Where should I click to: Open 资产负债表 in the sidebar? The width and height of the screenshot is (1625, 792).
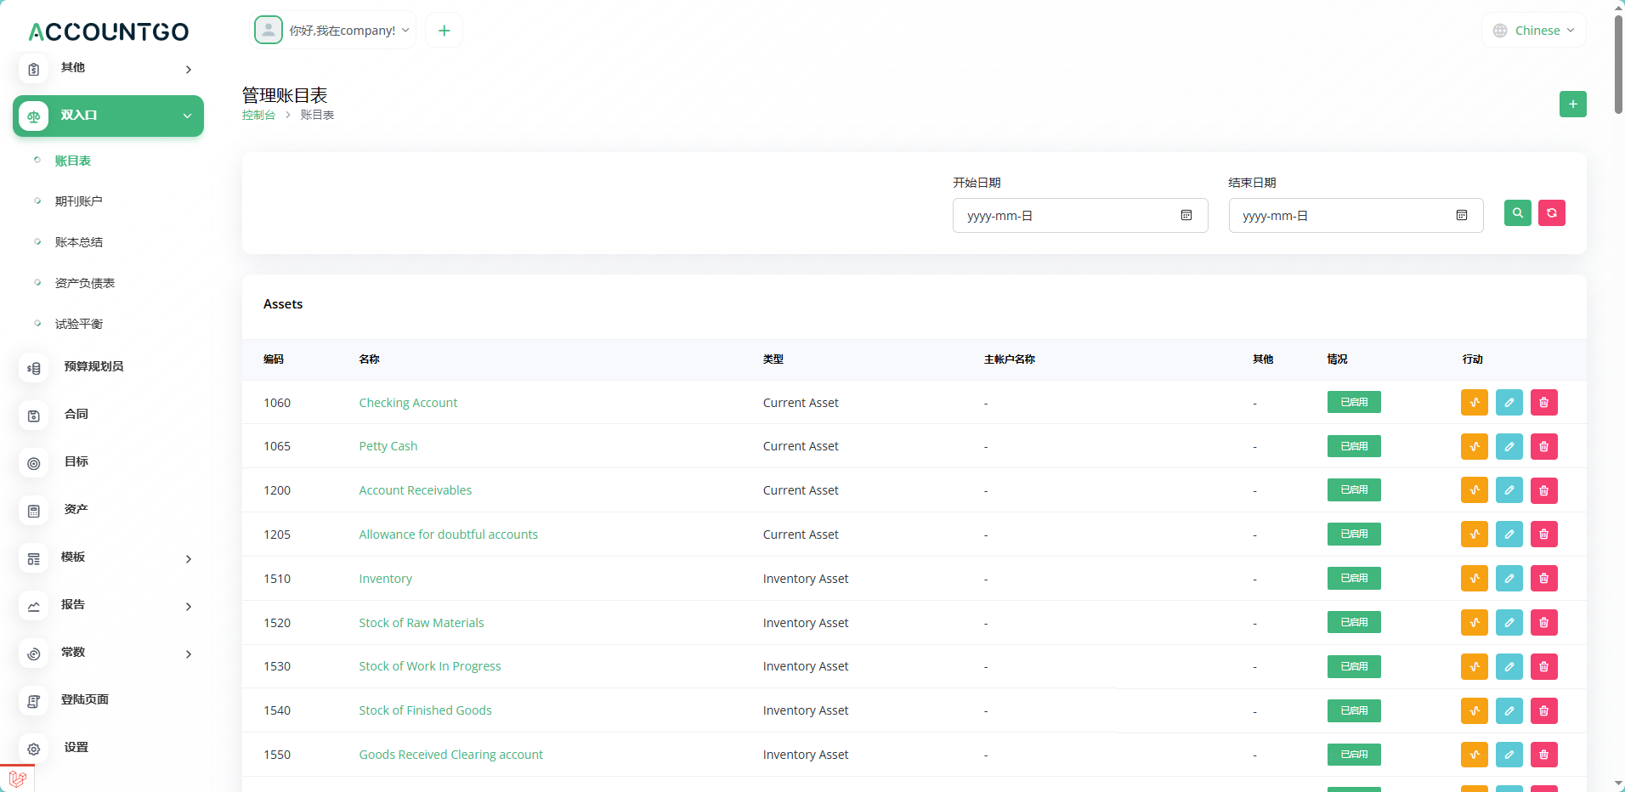[85, 283]
